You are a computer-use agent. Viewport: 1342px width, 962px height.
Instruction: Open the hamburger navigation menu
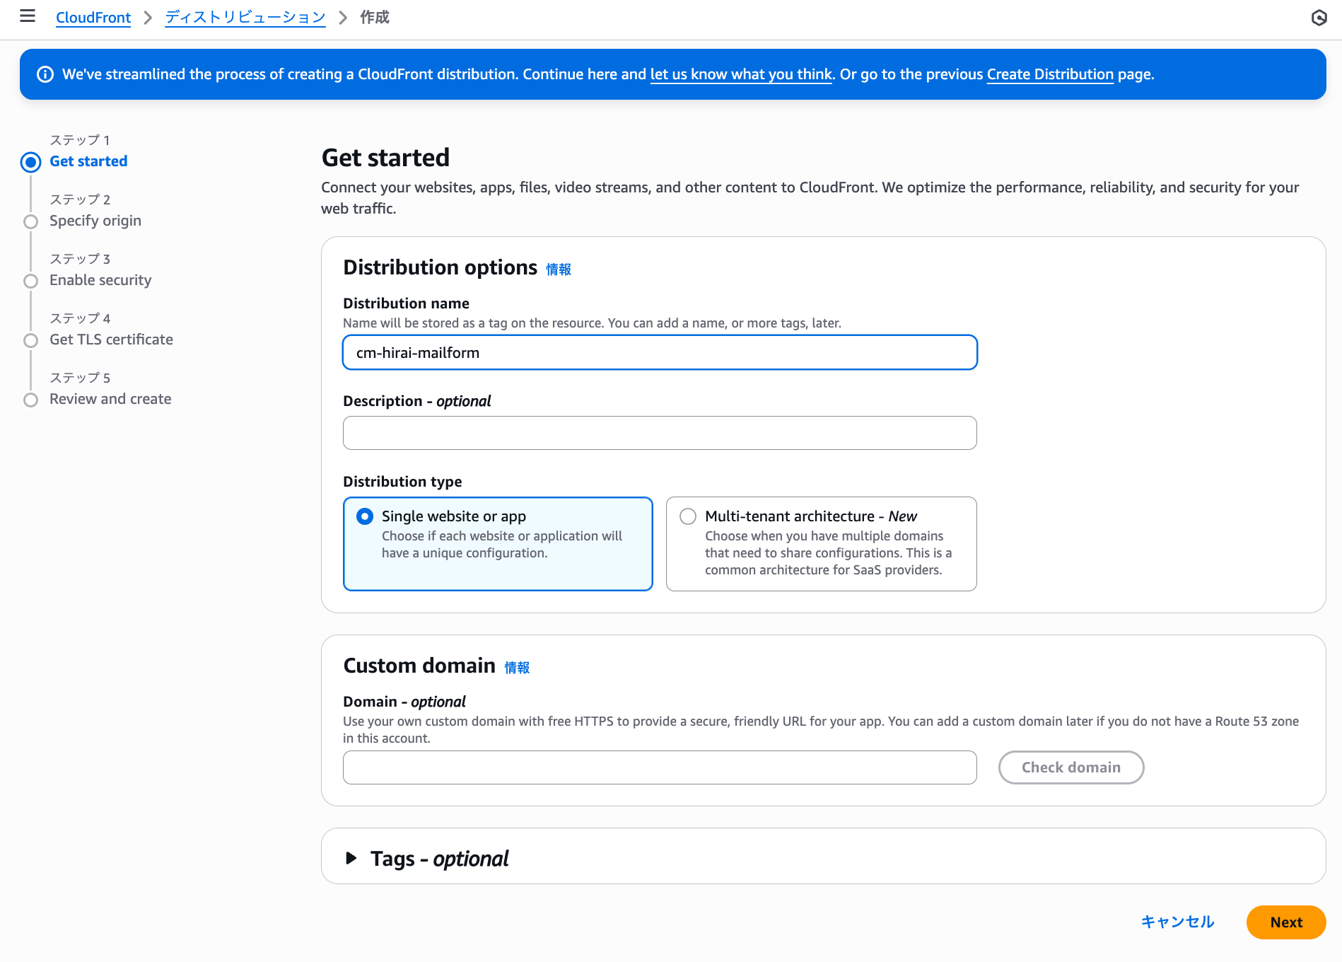[x=28, y=16]
